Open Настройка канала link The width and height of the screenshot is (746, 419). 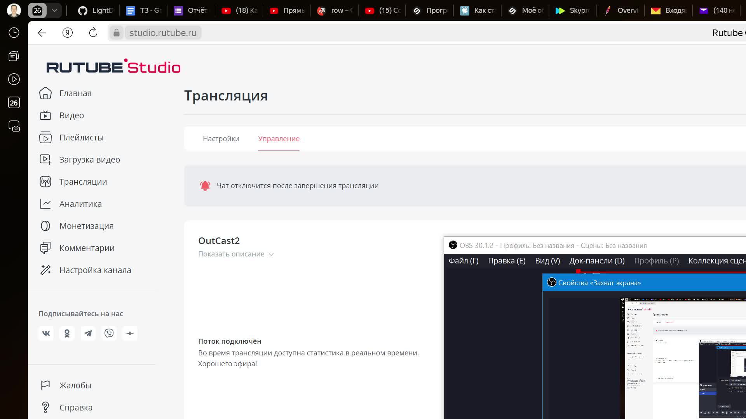95,270
